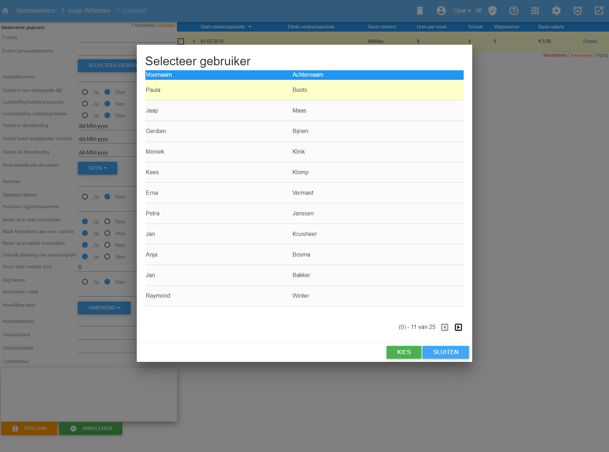This screenshot has width=609, height=452.
Task: Open the settings gear icon
Action: (556, 11)
